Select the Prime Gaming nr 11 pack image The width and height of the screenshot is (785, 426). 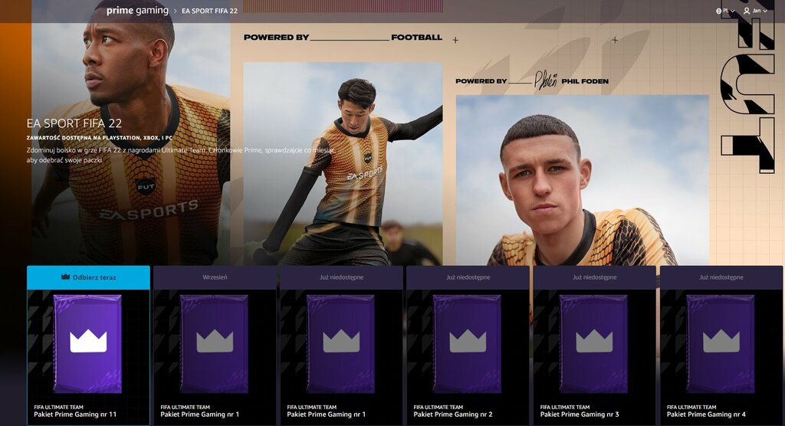point(87,344)
